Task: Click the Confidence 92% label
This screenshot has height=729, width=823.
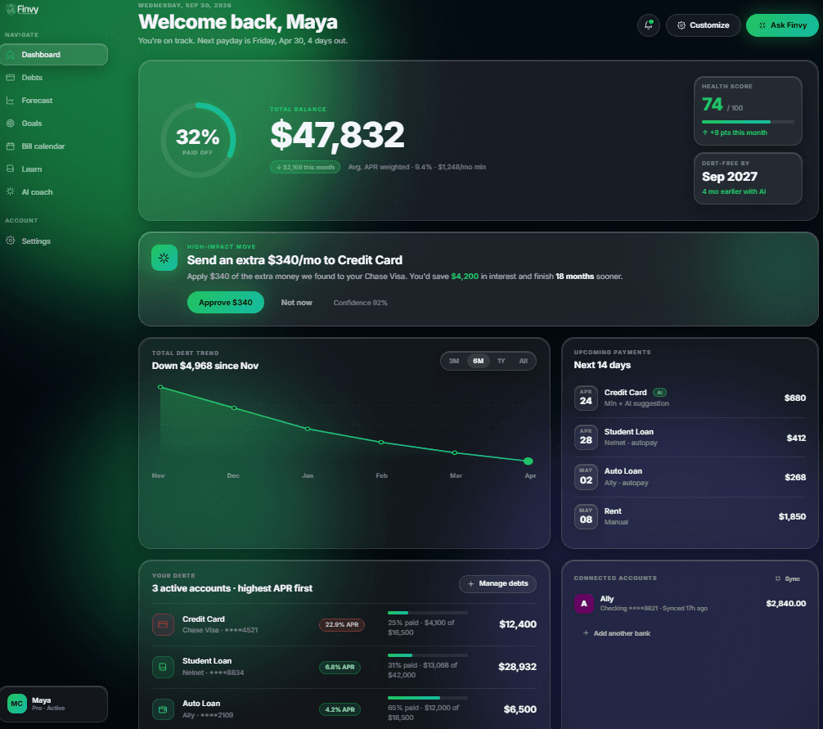Action: pyautogui.click(x=361, y=303)
